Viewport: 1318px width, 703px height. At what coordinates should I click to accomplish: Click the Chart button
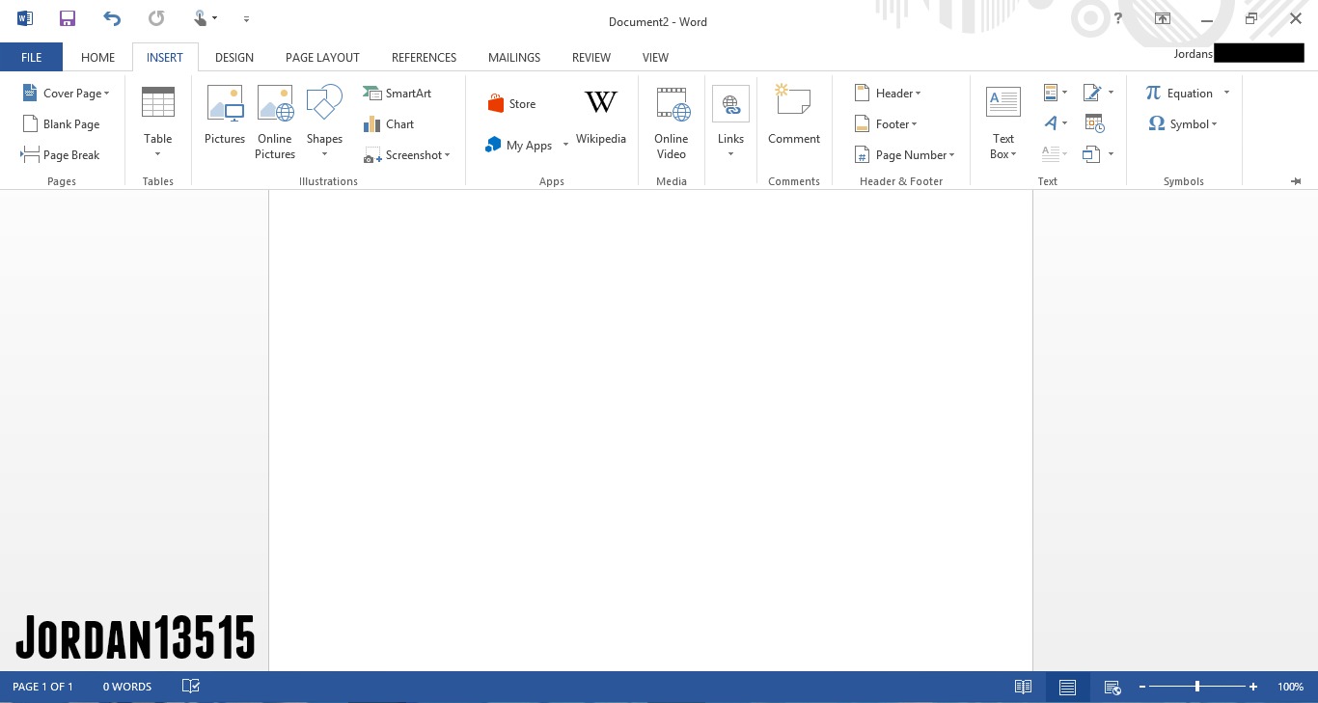pyautogui.click(x=389, y=124)
